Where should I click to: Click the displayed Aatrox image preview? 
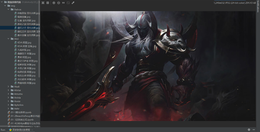[x=148, y=66]
